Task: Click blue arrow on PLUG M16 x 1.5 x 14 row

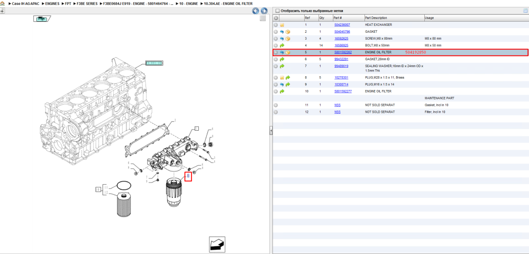Action: 282,84
